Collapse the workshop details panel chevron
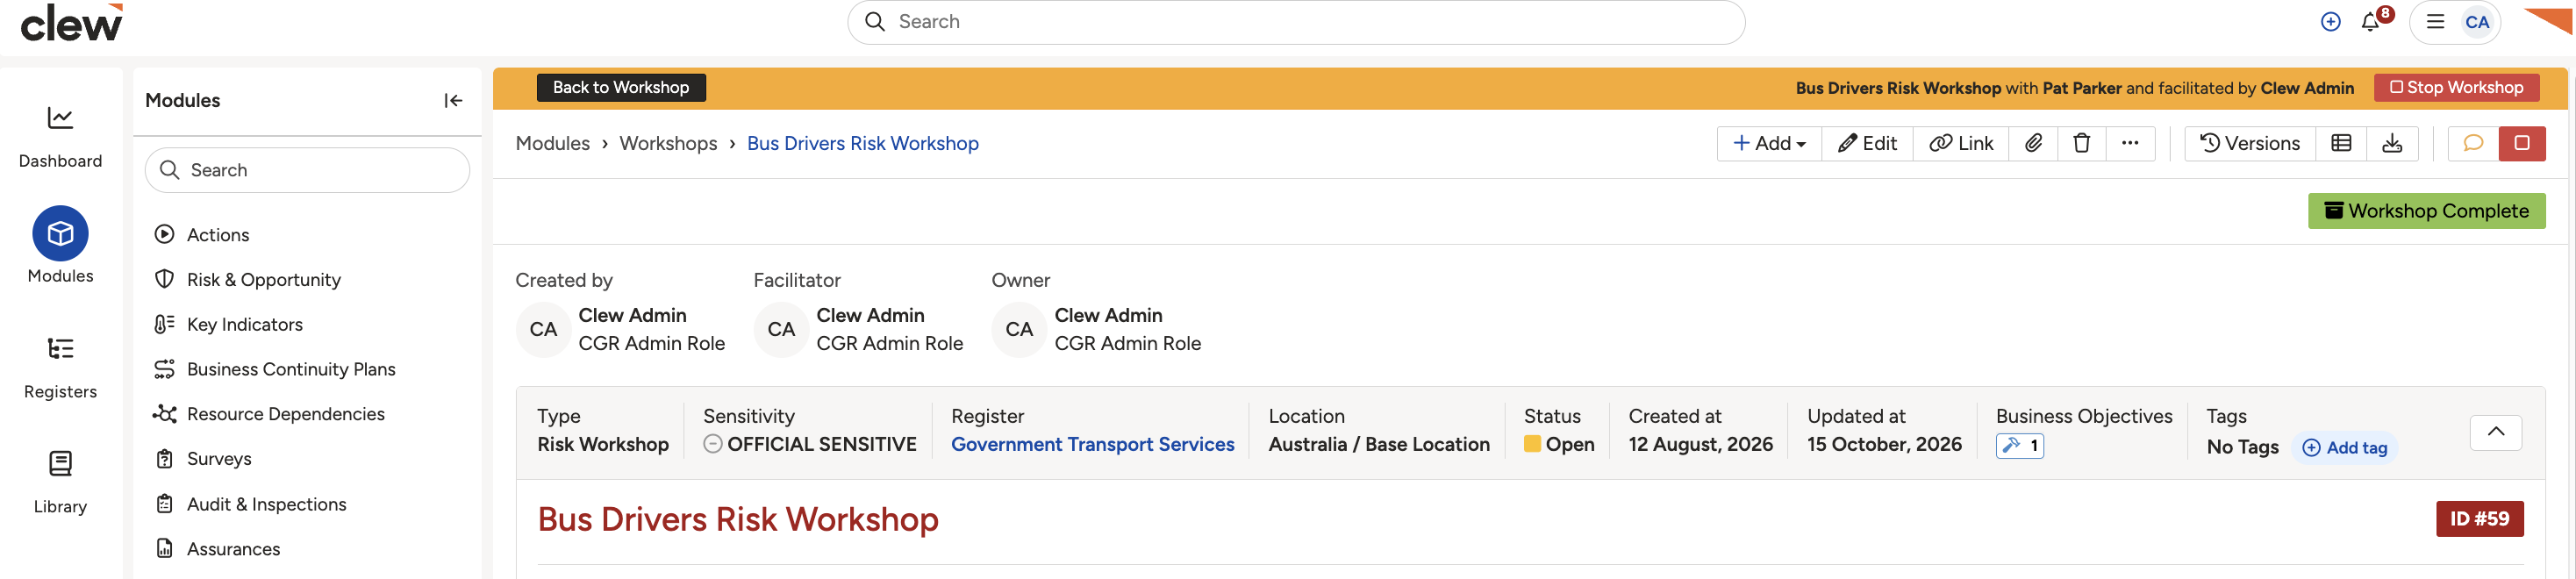The width and height of the screenshot is (2576, 579). tap(2495, 432)
